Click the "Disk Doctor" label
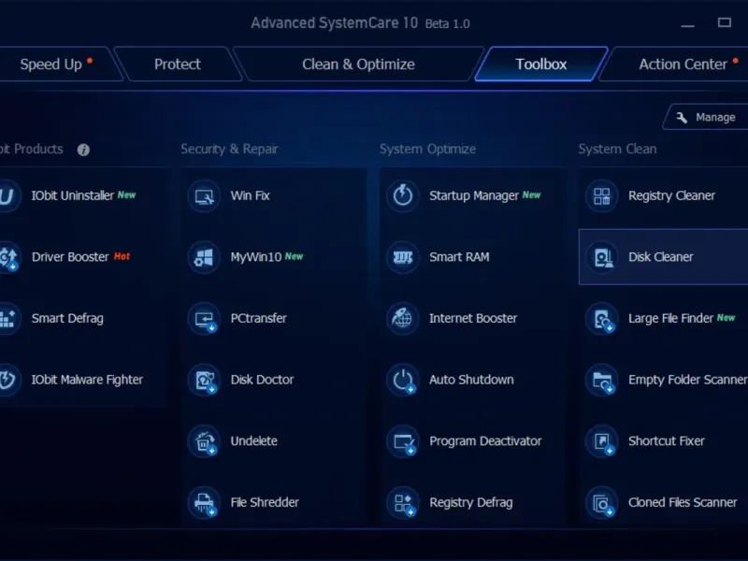Viewport: 748px width, 561px height. [x=262, y=380]
